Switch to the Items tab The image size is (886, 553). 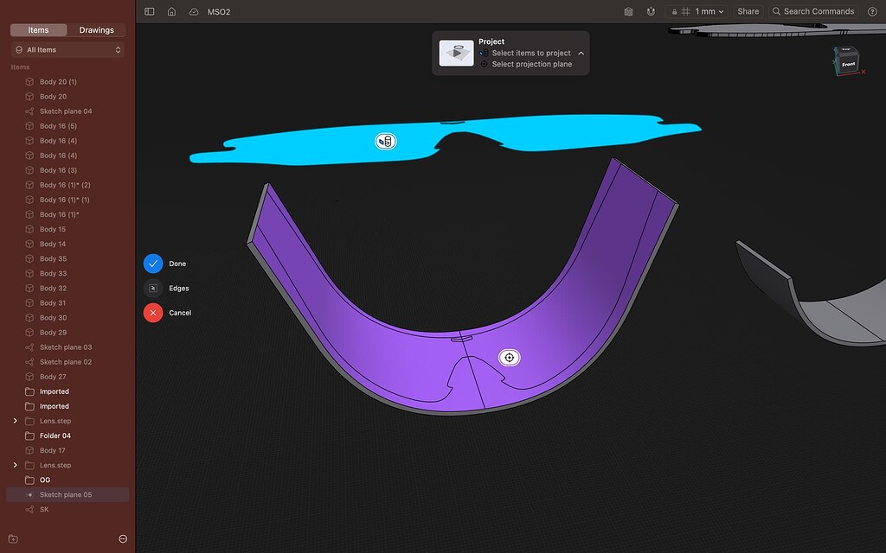(x=38, y=29)
